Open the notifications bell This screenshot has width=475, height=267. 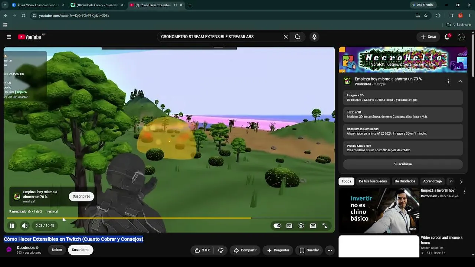(447, 37)
